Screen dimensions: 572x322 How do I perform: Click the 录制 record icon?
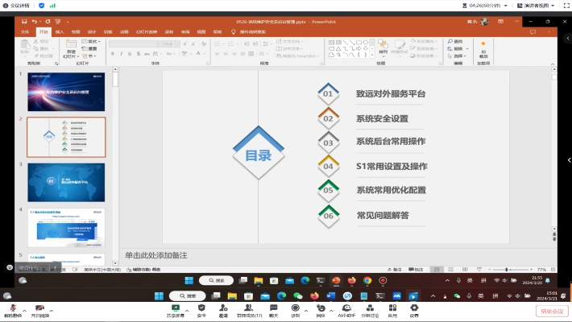(296, 308)
